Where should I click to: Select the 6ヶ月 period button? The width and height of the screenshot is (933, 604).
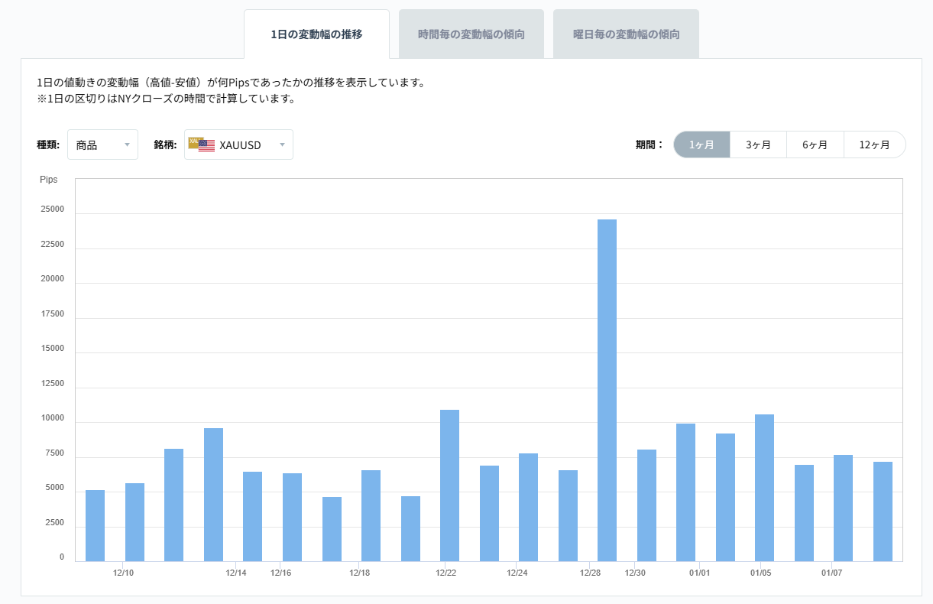point(815,144)
